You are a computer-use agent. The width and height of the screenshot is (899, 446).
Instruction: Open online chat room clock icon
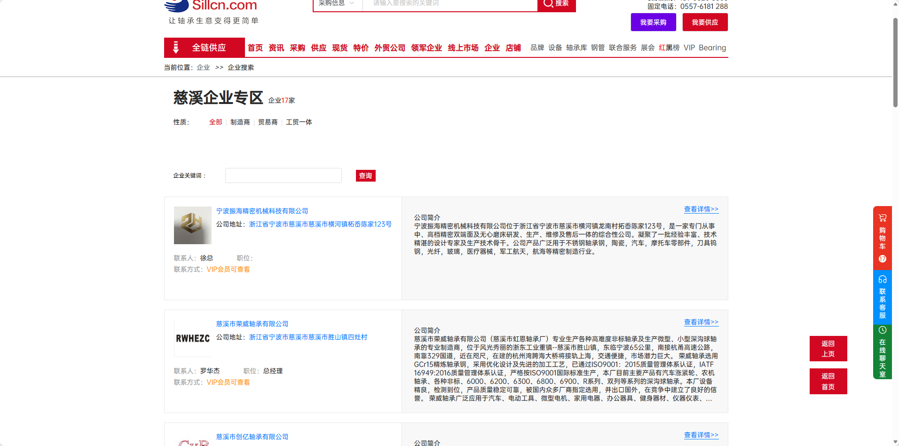pyautogui.click(x=882, y=330)
